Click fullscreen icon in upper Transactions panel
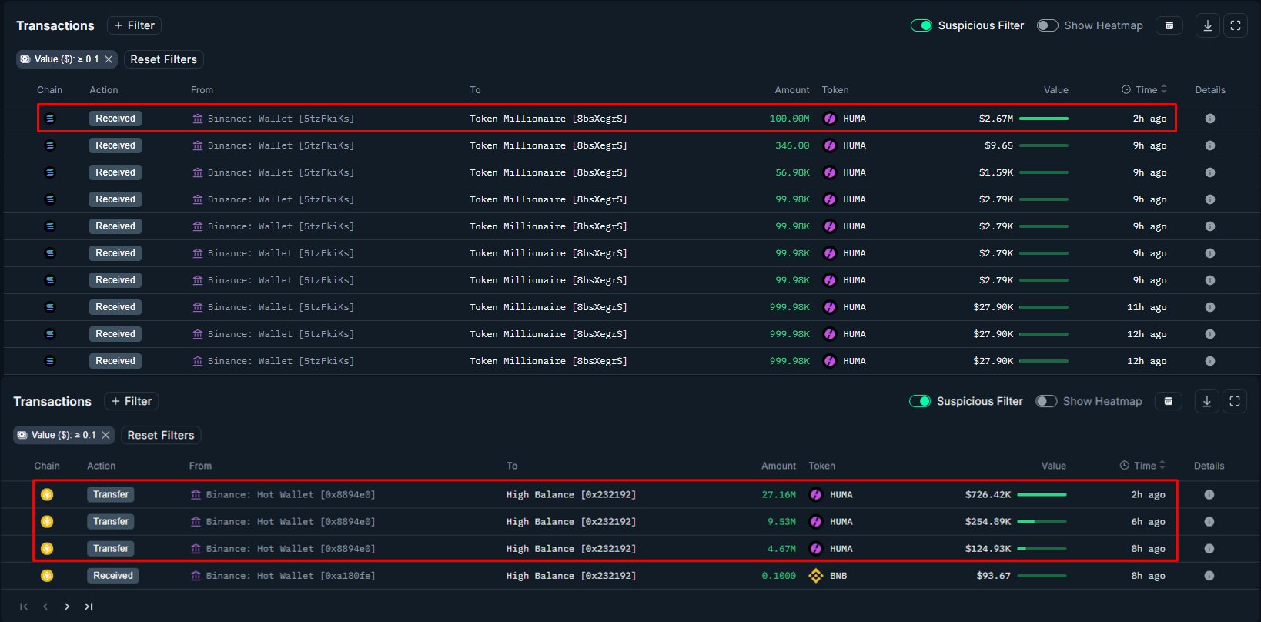 (x=1236, y=25)
